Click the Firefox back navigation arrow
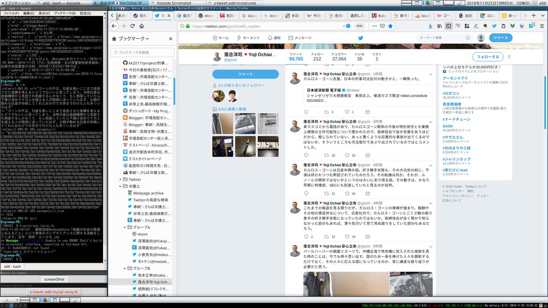The height and width of the screenshot is (308, 548). click(x=114, y=26)
